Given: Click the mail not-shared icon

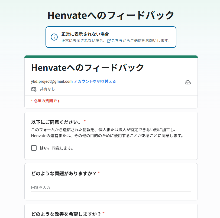Looking at the screenshot, I should click(34, 89).
